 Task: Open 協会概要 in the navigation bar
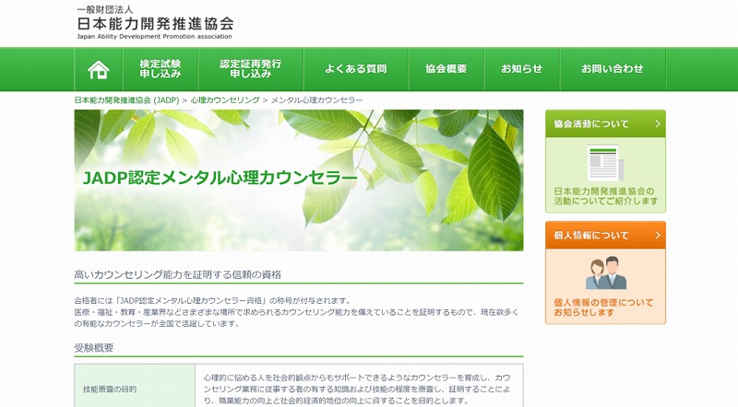pyautogui.click(x=446, y=69)
